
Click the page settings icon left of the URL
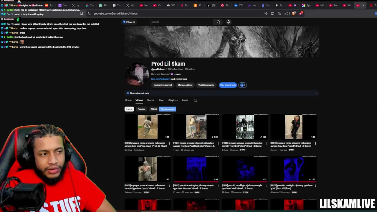(89, 14)
